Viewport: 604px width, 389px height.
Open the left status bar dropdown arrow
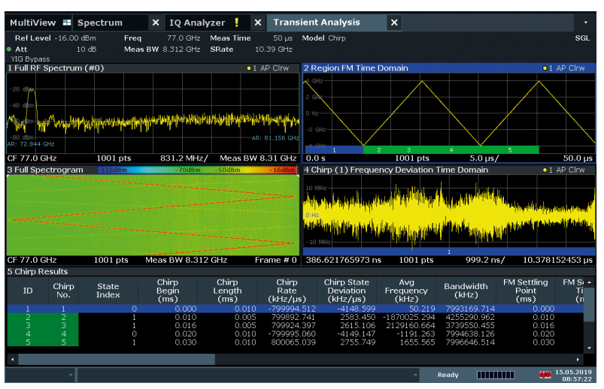point(71,375)
